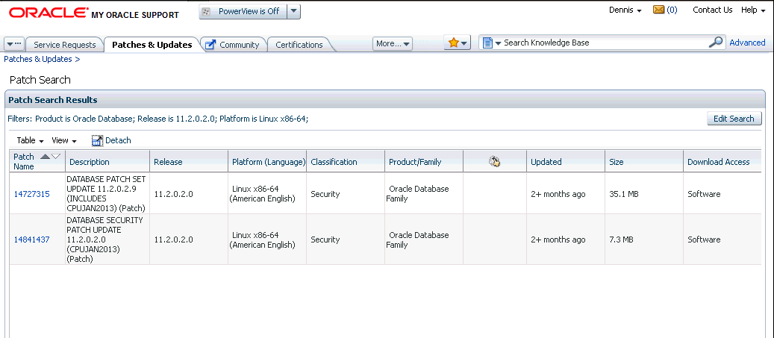Viewport: 774px width, 338px height.
Task: Open the Table menu dropdown
Action: pyautogui.click(x=31, y=140)
